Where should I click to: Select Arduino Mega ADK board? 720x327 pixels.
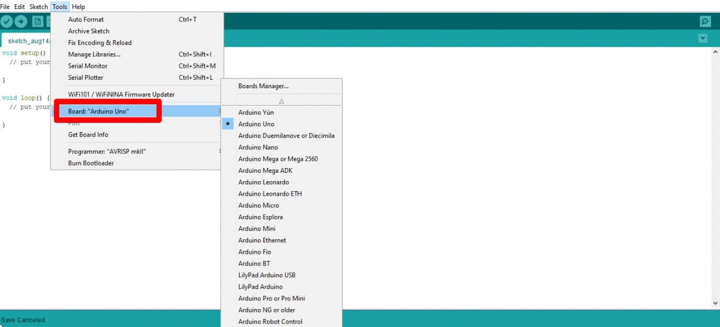281,170
